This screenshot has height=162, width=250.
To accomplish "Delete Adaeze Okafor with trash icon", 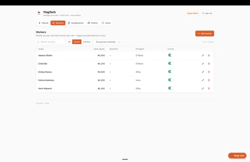I will pyautogui.click(x=209, y=55).
